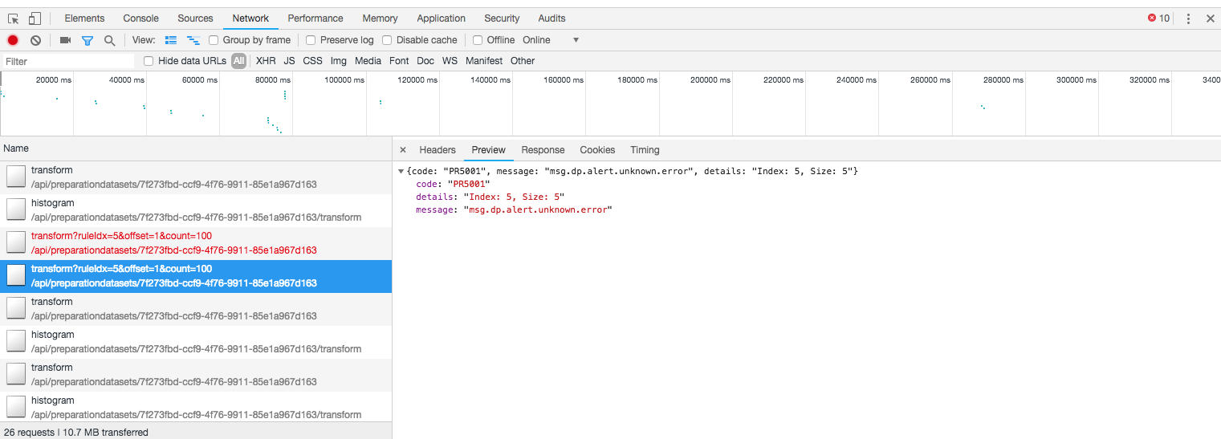Open the Audits tab
The image size is (1221, 439).
tap(551, 18)
